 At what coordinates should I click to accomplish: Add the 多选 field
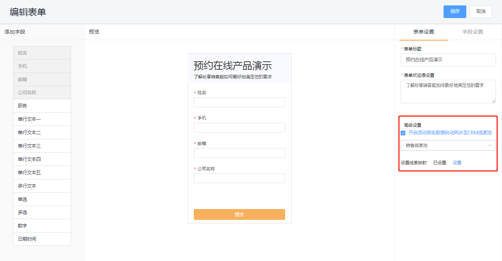click(42, 212)
